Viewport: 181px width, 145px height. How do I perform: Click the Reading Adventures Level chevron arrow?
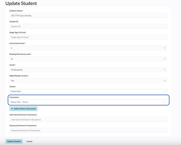coord(165,59)
